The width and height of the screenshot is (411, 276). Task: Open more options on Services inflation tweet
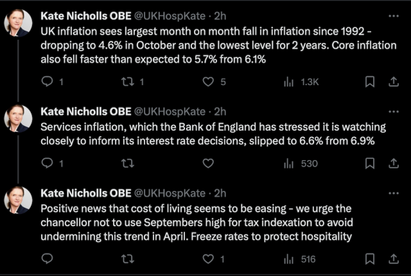[x=393, y=111]
